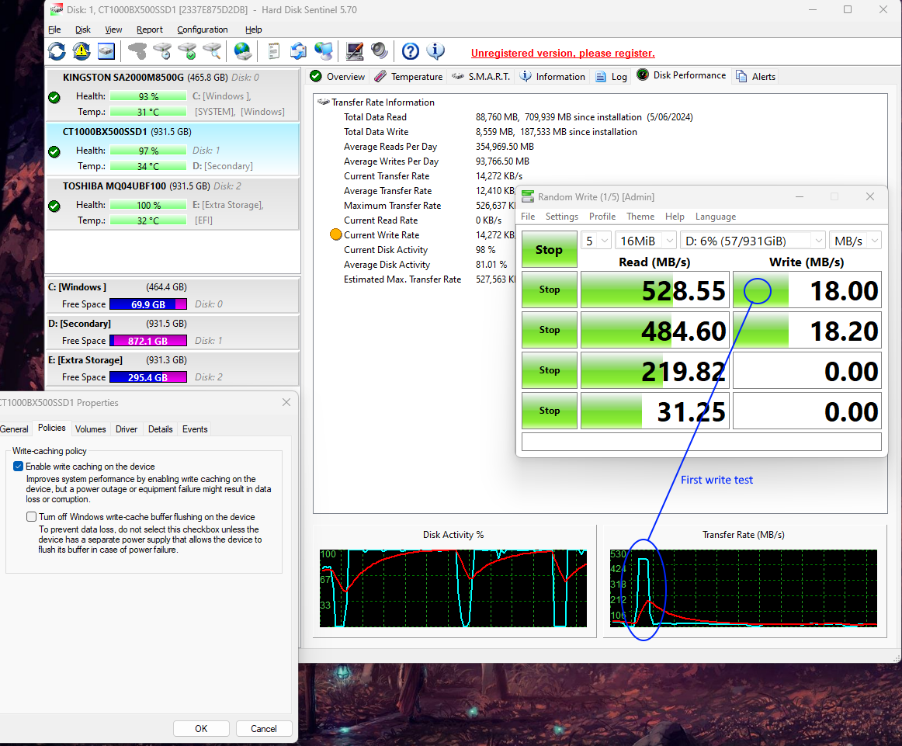
Task: Click the envelope with blue arrows toolbar icon
Action: point(299,51)
